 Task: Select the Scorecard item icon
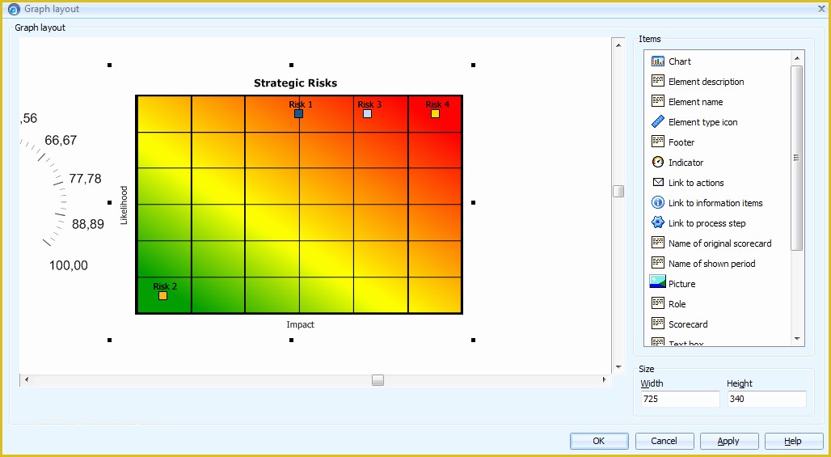tap(658, 324)
